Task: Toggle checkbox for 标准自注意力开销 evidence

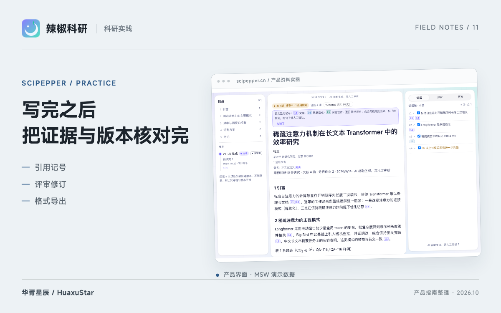Action: [x=418, y=113]
